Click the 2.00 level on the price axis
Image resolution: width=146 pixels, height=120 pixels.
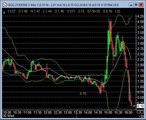(140, 65)
